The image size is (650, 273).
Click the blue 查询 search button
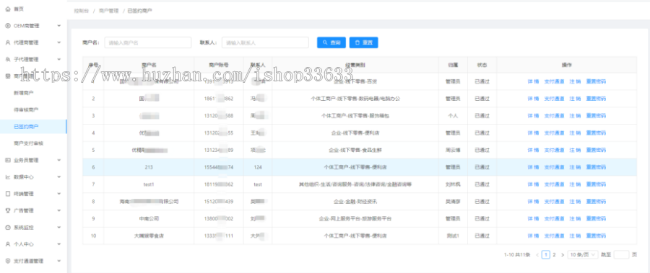[331, 42]
